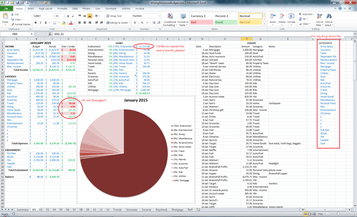
Task: Apply the yellow Fill Color swatch
Action: pyautogui.click(x=64, y=22)
